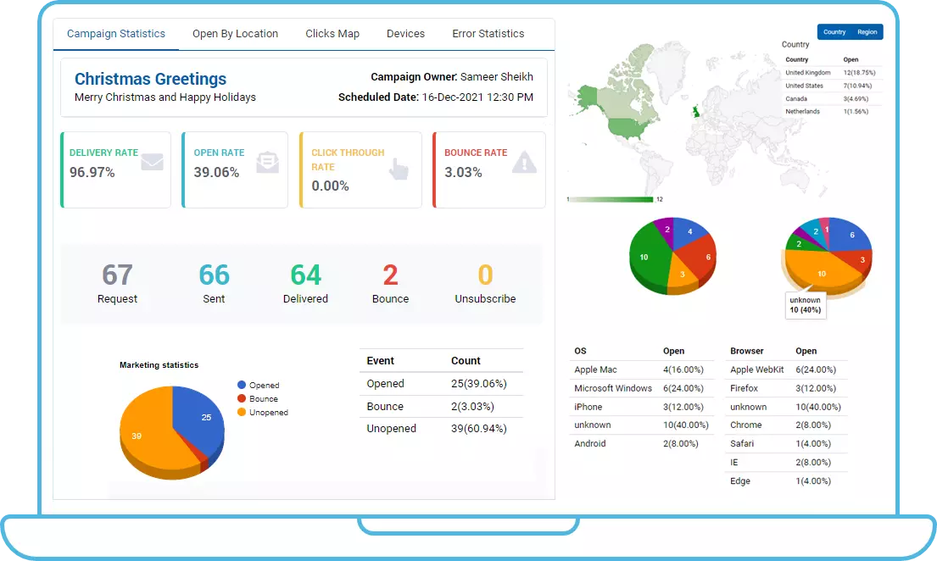The height and width of the screenshot is (561, 937).
Task: Click the iPhone row in OS table
Action: (x=642, y=407)
